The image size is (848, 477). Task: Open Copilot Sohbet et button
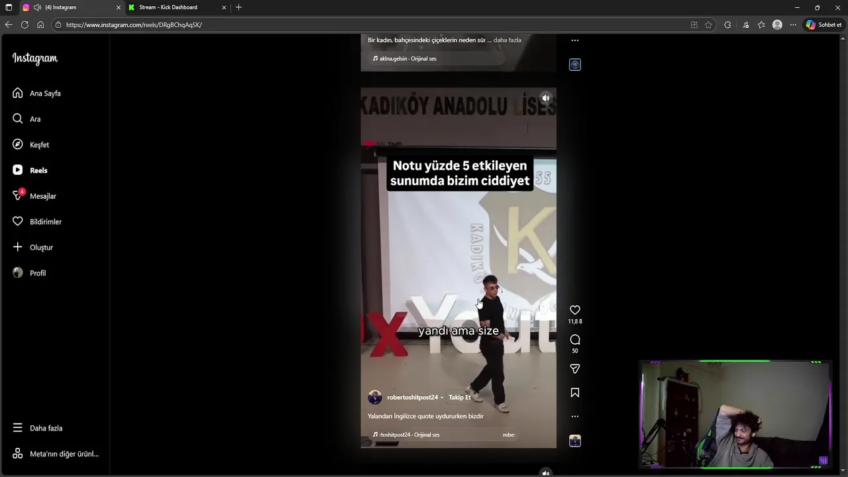(x=823, y=25)
